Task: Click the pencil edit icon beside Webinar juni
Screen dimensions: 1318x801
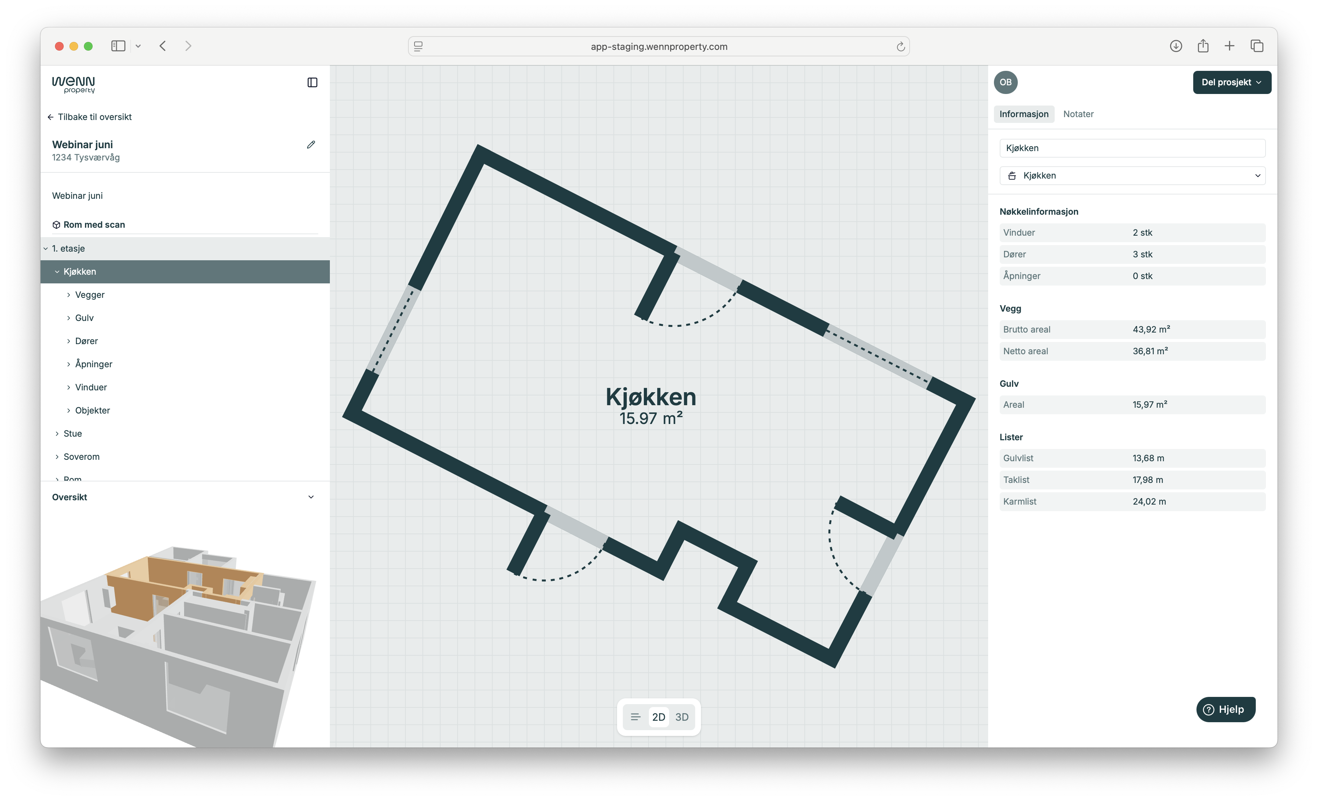Action: point(311,145)
